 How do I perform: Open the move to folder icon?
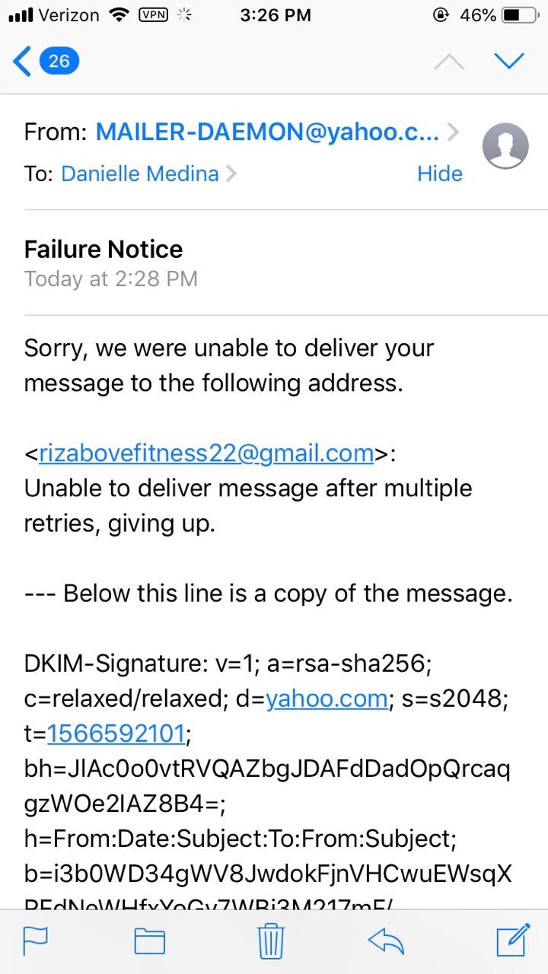click(150, 941)
